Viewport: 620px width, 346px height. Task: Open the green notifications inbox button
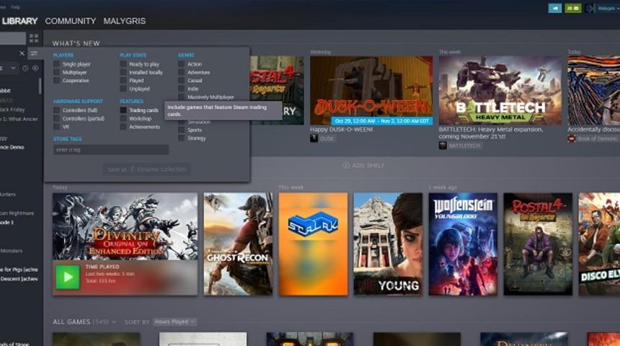click(x=573, y=8)
